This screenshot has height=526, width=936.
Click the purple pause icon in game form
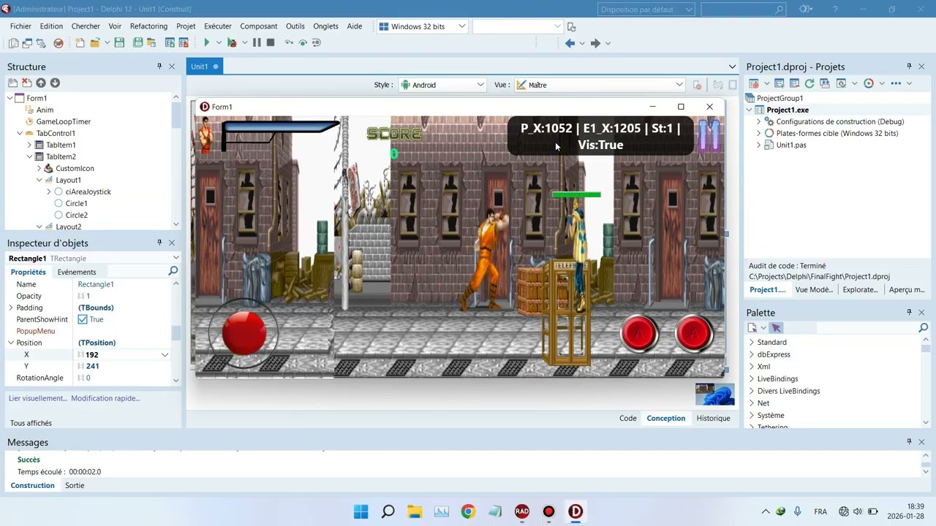point(709,136)
